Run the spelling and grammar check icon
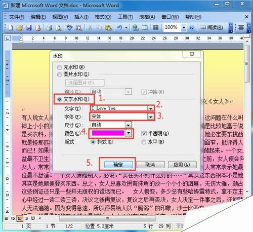Screen dimensions: 253x232 (x=69, y=27)
